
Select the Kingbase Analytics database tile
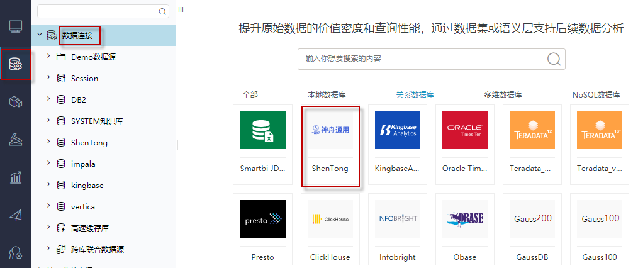pos(398,145)
